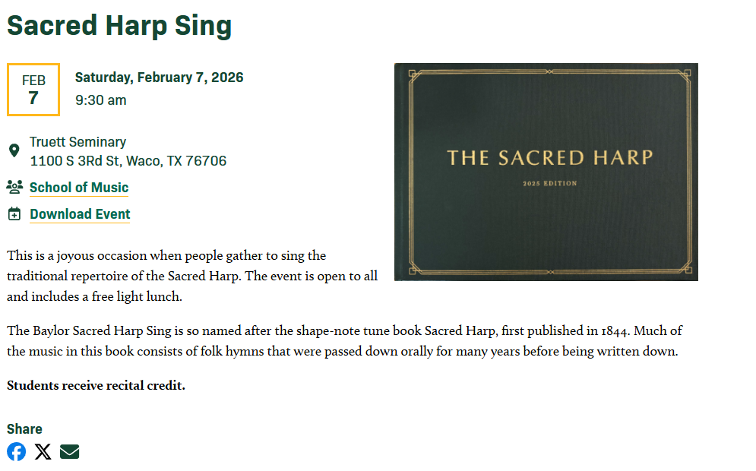Click the Share section label
The width and height of the screenshot is (756, 471).
(x=24, y=429)
